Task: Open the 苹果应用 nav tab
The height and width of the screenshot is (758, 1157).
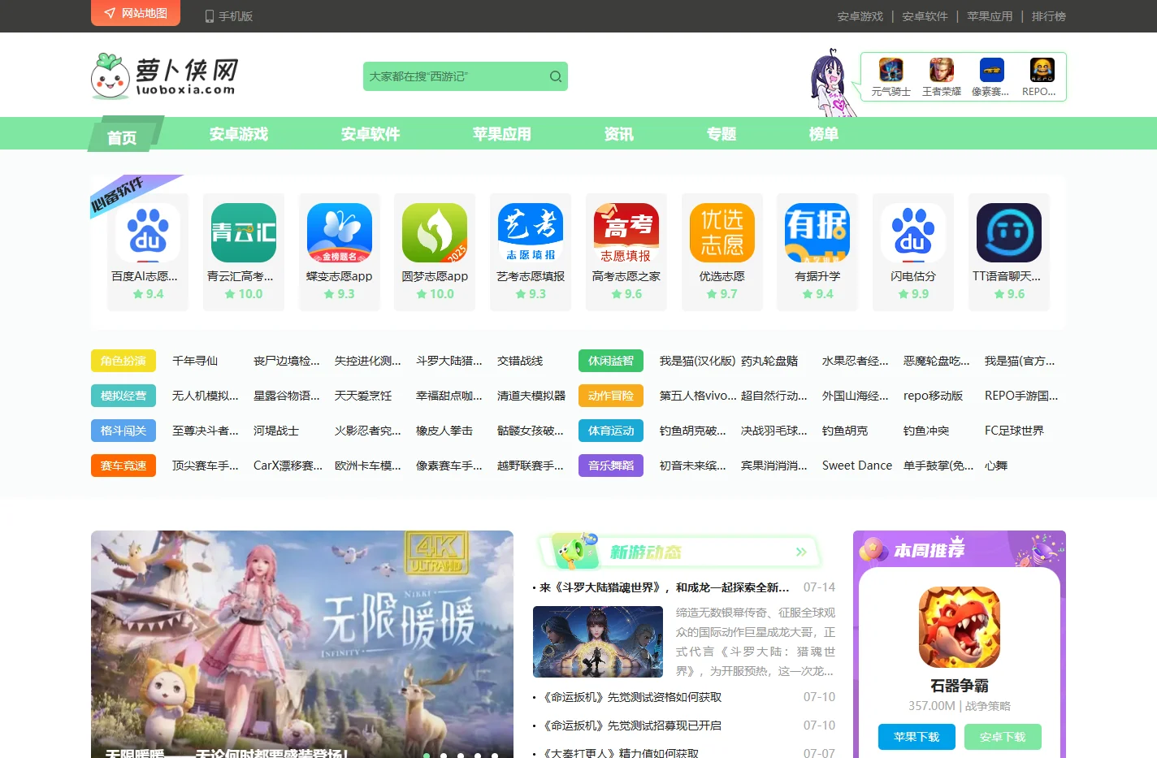Action: pos(502,134)
